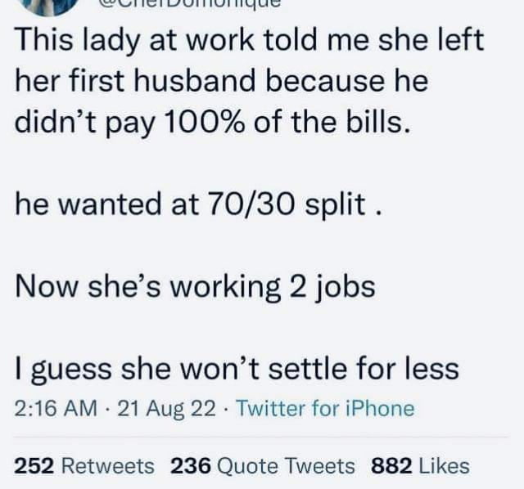Click the line 'I guess she won't settle for less'
This screenshot has height=489, width=524.
[237, 369]
